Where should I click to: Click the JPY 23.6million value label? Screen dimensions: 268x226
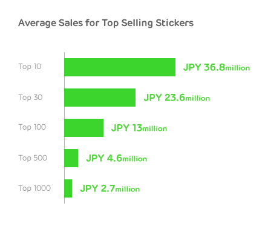coord(177,98)
